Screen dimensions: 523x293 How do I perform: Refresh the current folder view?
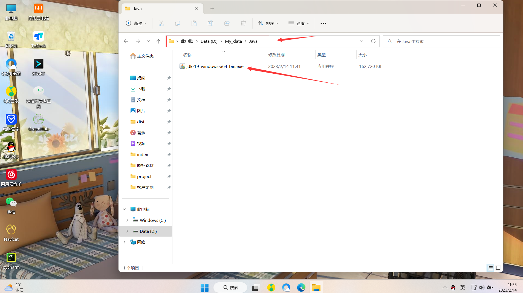(x=373, y=41)
